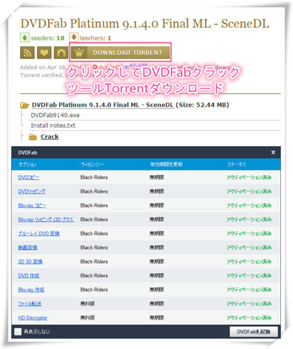Open the Blu-ray コピー option link
The image size is (293, 349).
tap(32, 205)
